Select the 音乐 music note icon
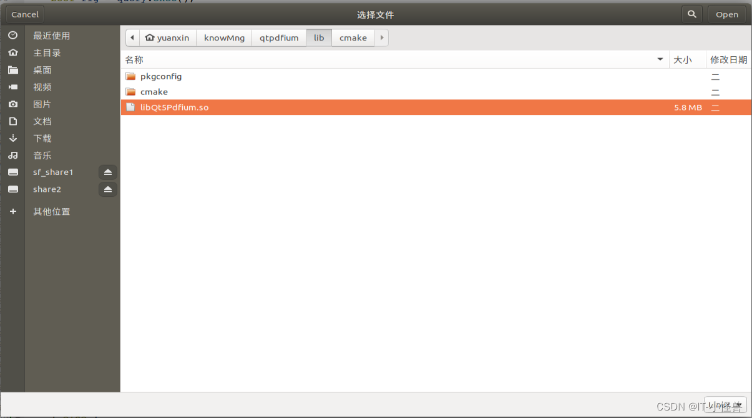This screenshot has width=752, height=418. (12, 155)
